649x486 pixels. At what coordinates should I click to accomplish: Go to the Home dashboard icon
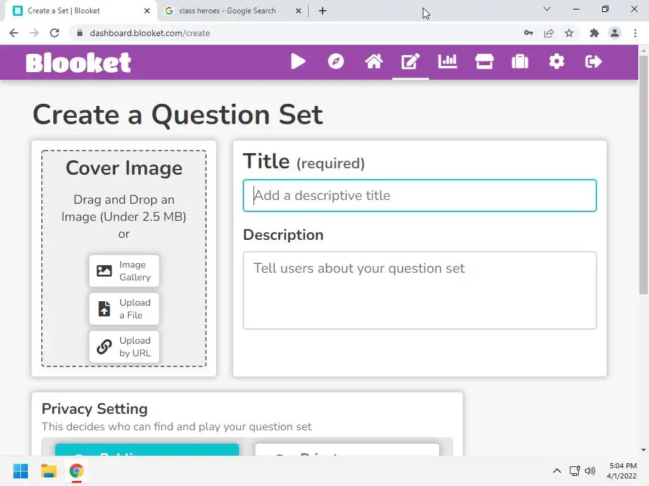pos(373,61)
